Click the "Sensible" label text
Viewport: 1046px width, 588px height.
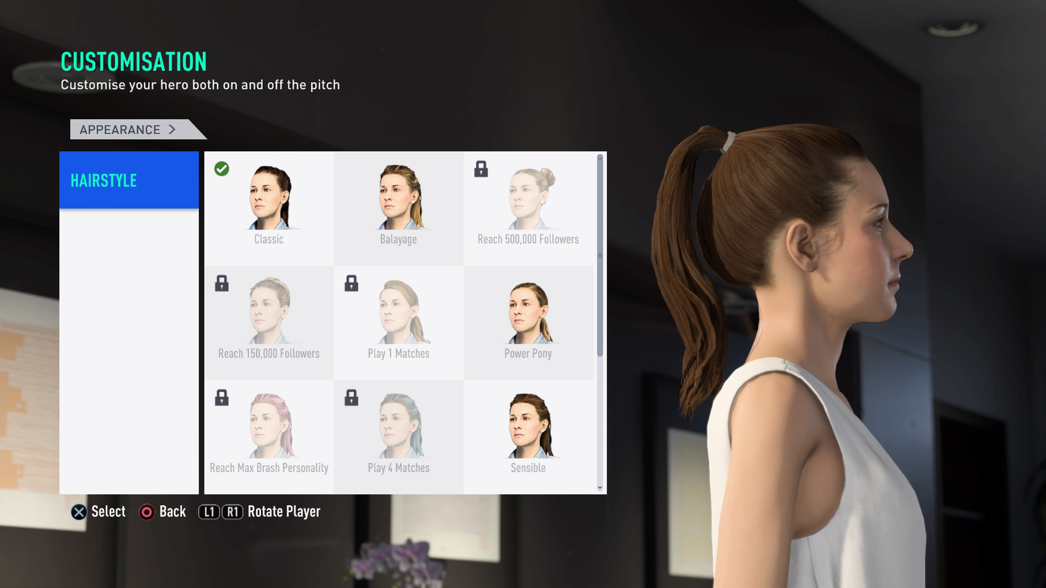528,468
